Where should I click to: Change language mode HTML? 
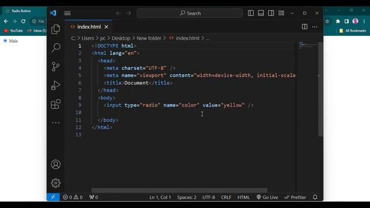coord(243,197)
